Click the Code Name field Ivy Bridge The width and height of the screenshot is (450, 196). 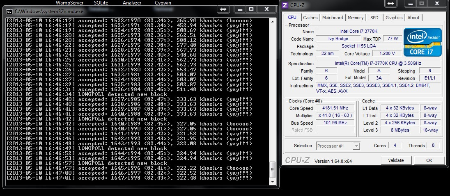pyautogui.click(x=338, y=39)
